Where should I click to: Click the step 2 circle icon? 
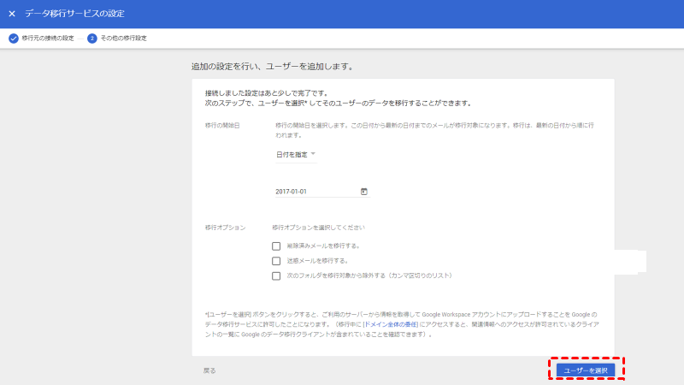pos(92,38)
